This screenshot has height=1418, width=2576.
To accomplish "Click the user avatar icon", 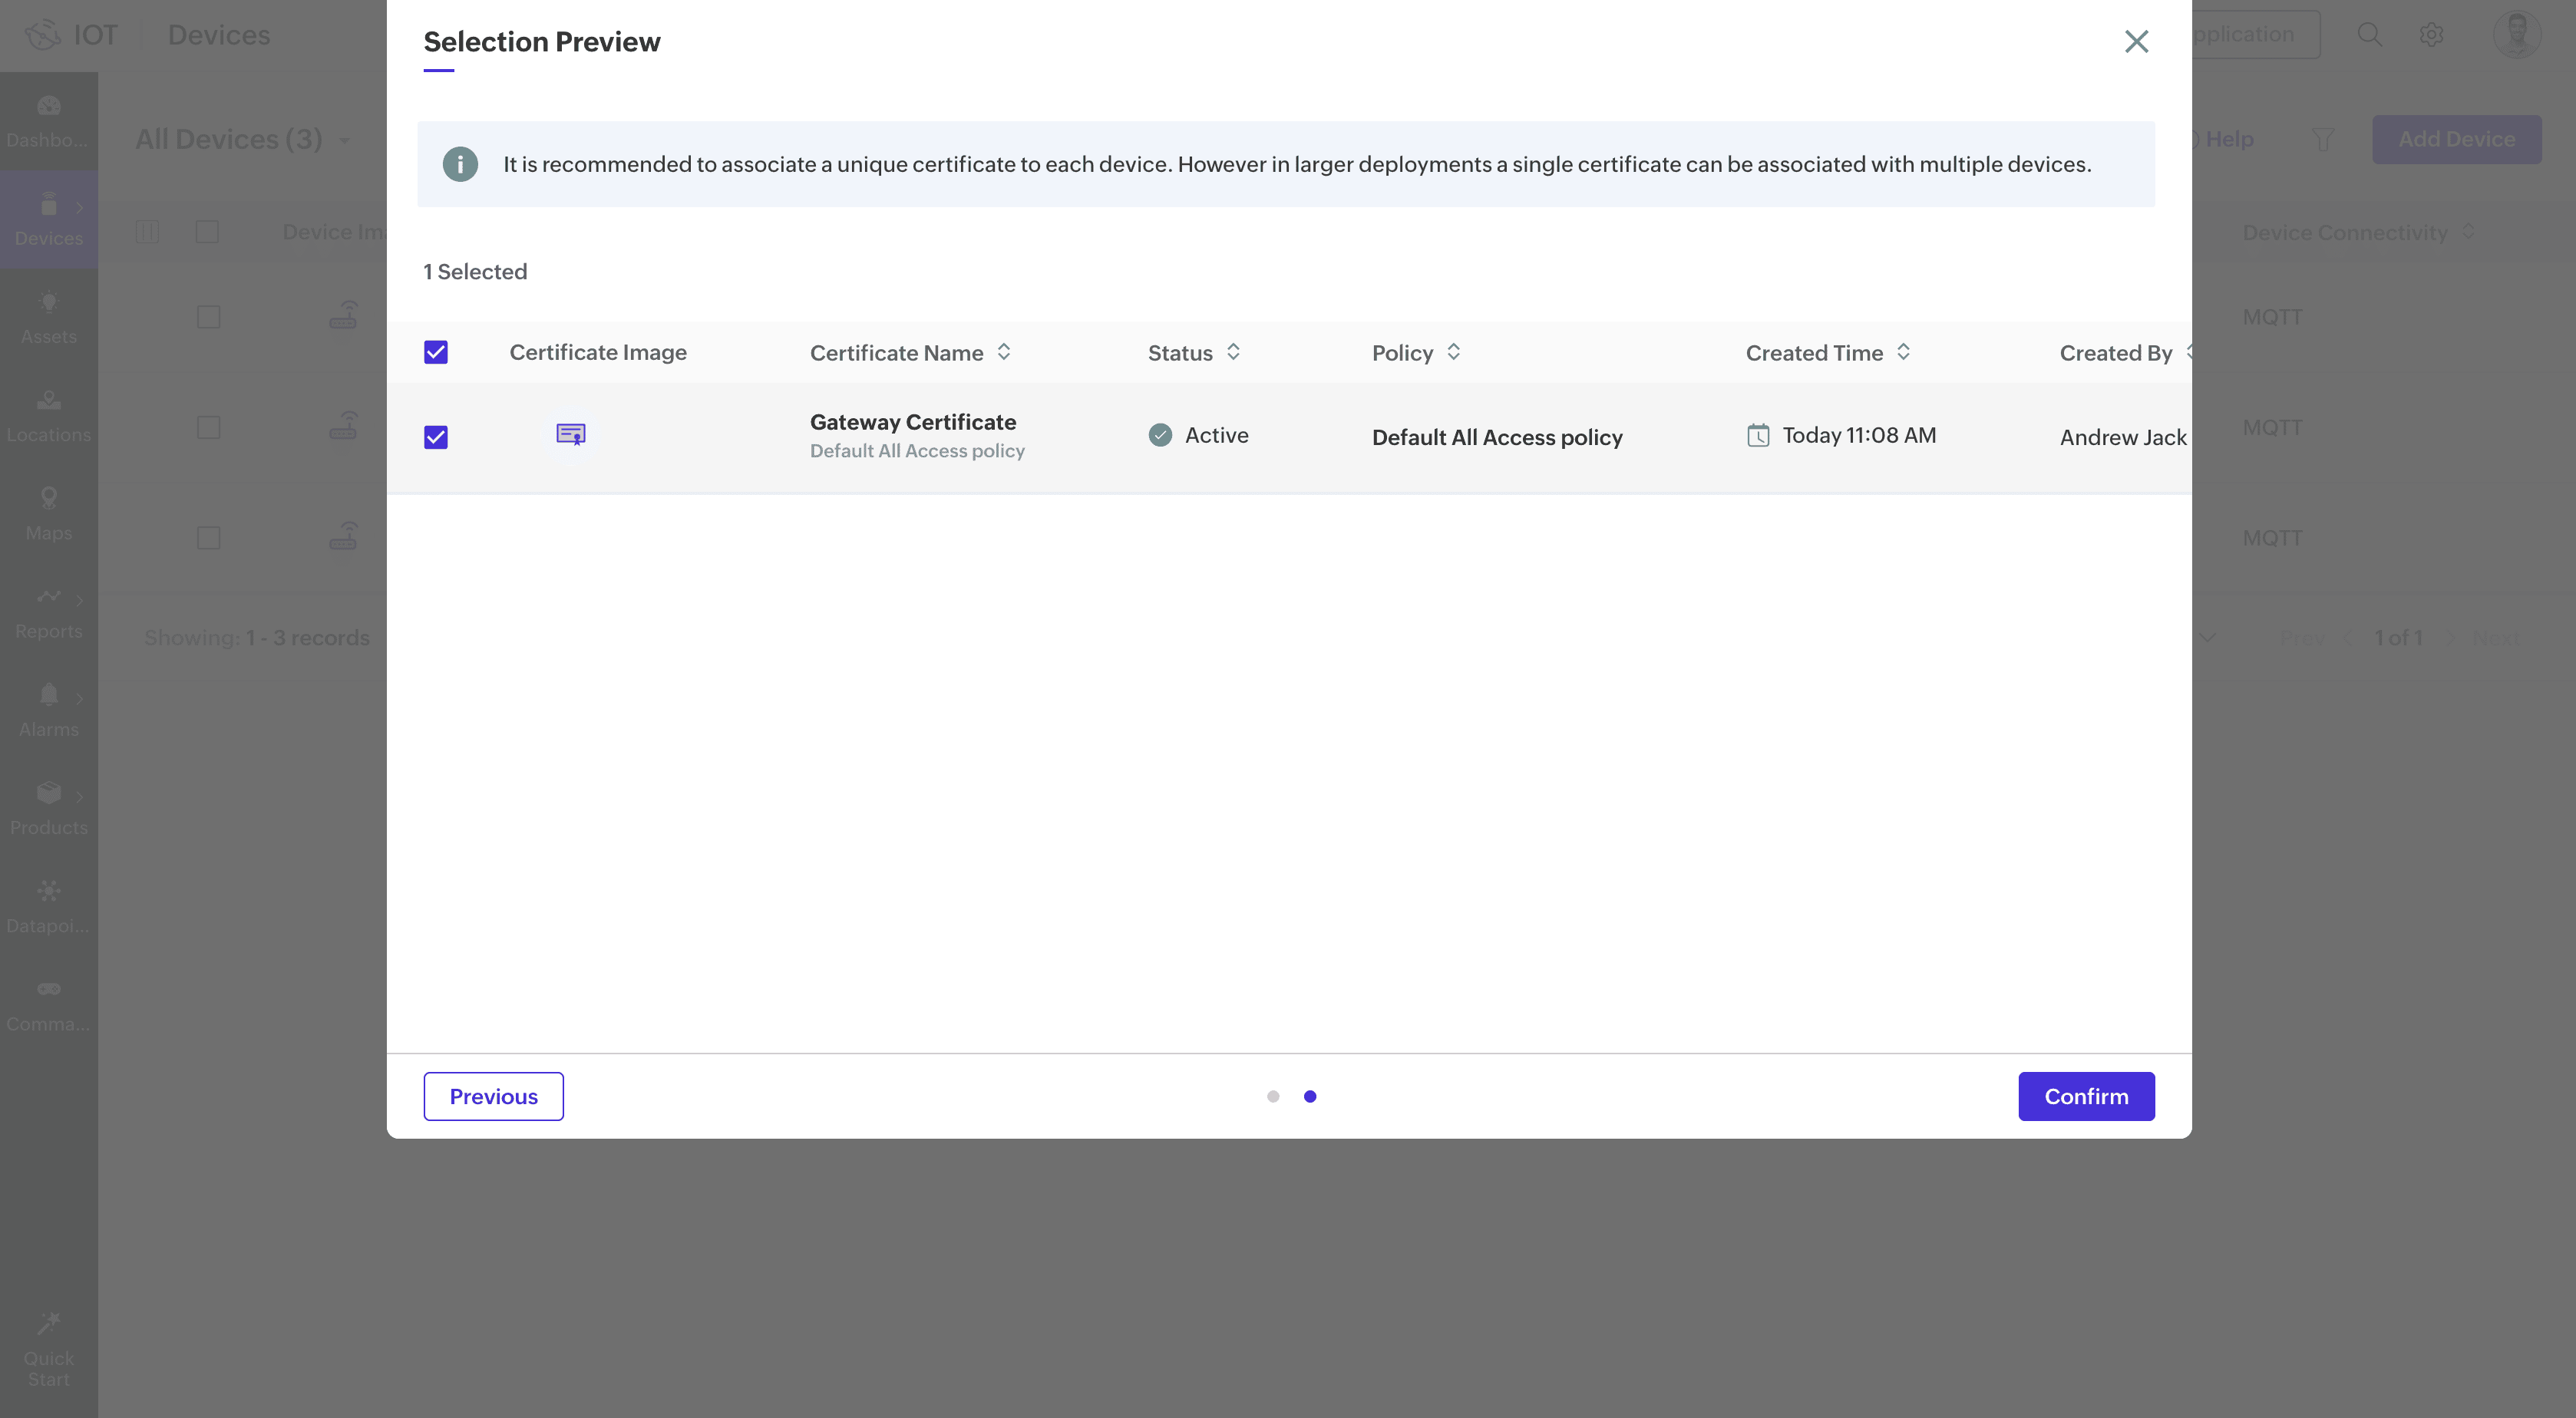I will (2516, 35).
